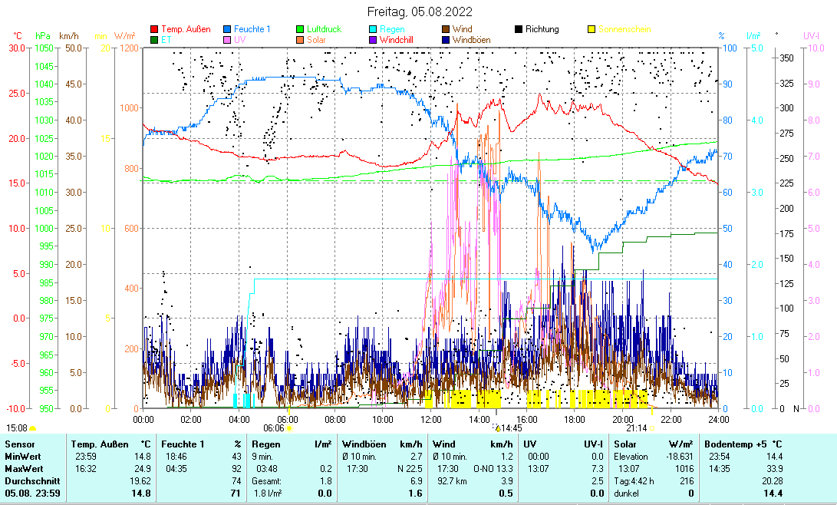The image size is (837, 505).
Task: Click the Sensor table header
Action: tap(20, 444)
